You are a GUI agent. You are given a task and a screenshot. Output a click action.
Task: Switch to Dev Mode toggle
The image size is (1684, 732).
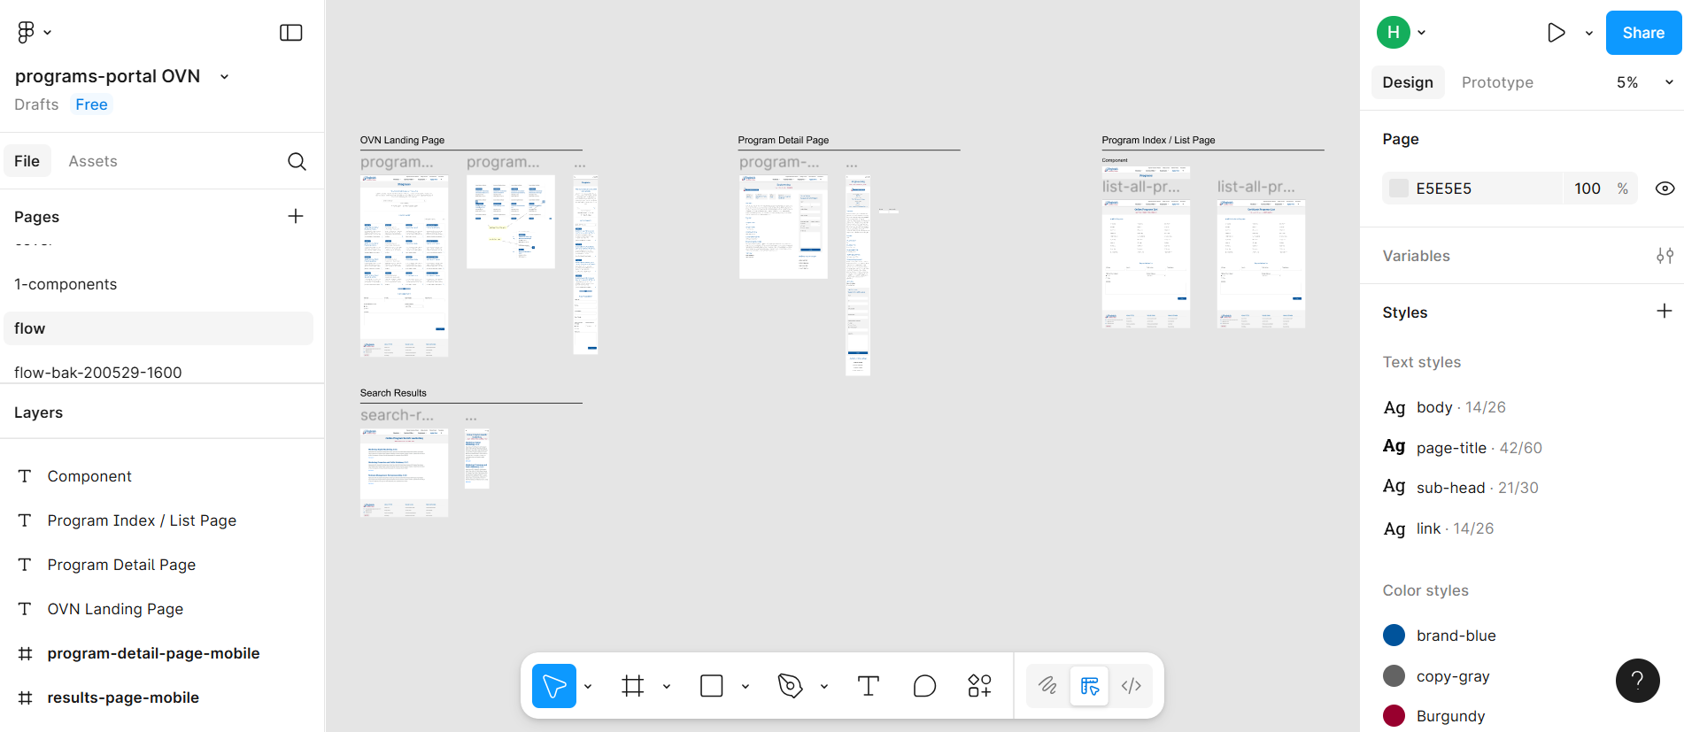pyautogui.click(x=1131, y=686)
